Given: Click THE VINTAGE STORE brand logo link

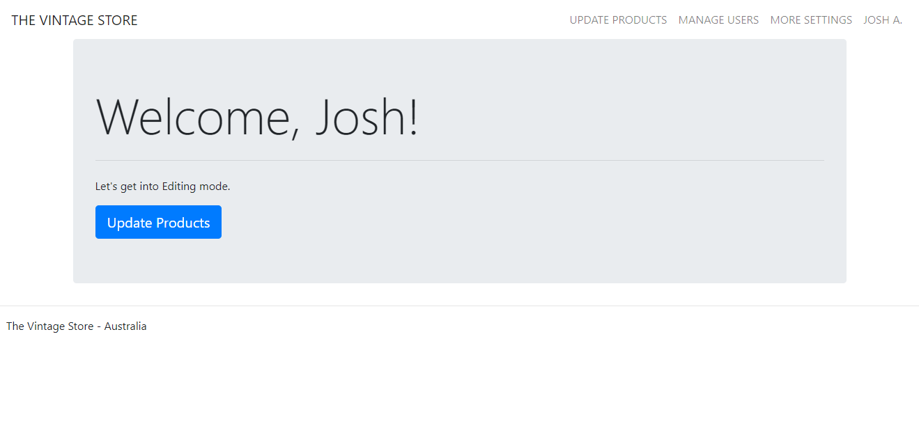Looking at the screenshot, I should (75, 21).
